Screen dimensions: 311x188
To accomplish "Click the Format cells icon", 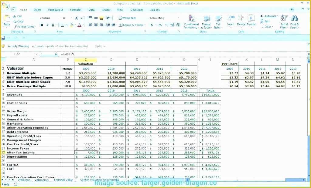I will (251, 18).
